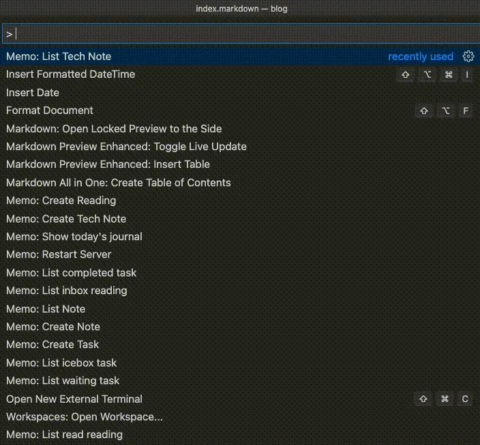
Task: Toggle Markdown Preview Enhanced Live Update
Action: pyautogui.click(x=126, y=147)
